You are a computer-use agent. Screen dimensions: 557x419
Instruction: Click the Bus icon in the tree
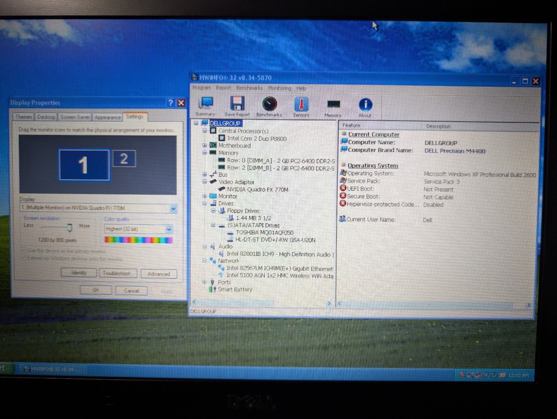(213, 174)
